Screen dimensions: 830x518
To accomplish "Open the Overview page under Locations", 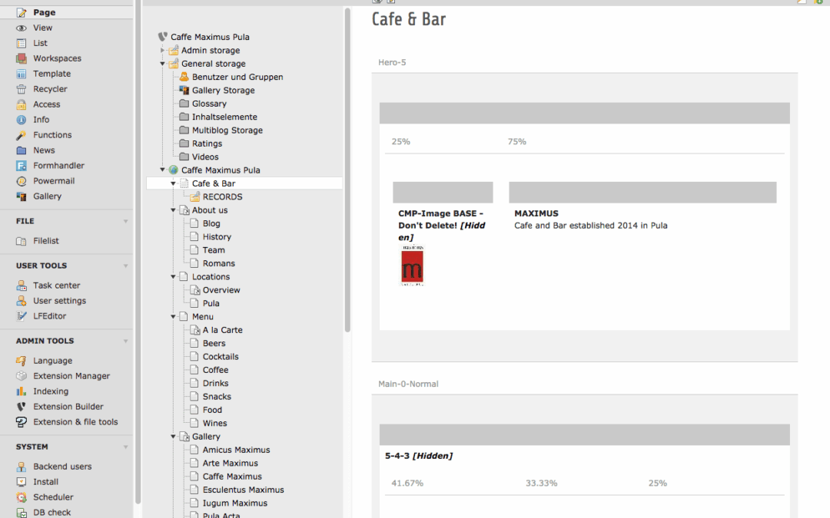I will (221, 290).
